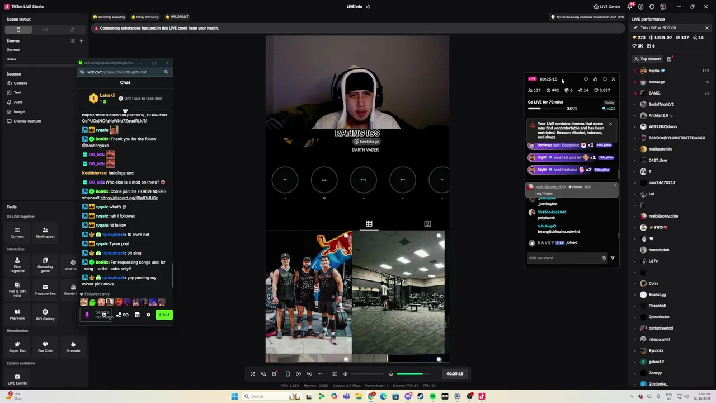The height and width of the screenshot is (403, 716).
Task: Open Poll & Gift vote
Action: [17, 289]
